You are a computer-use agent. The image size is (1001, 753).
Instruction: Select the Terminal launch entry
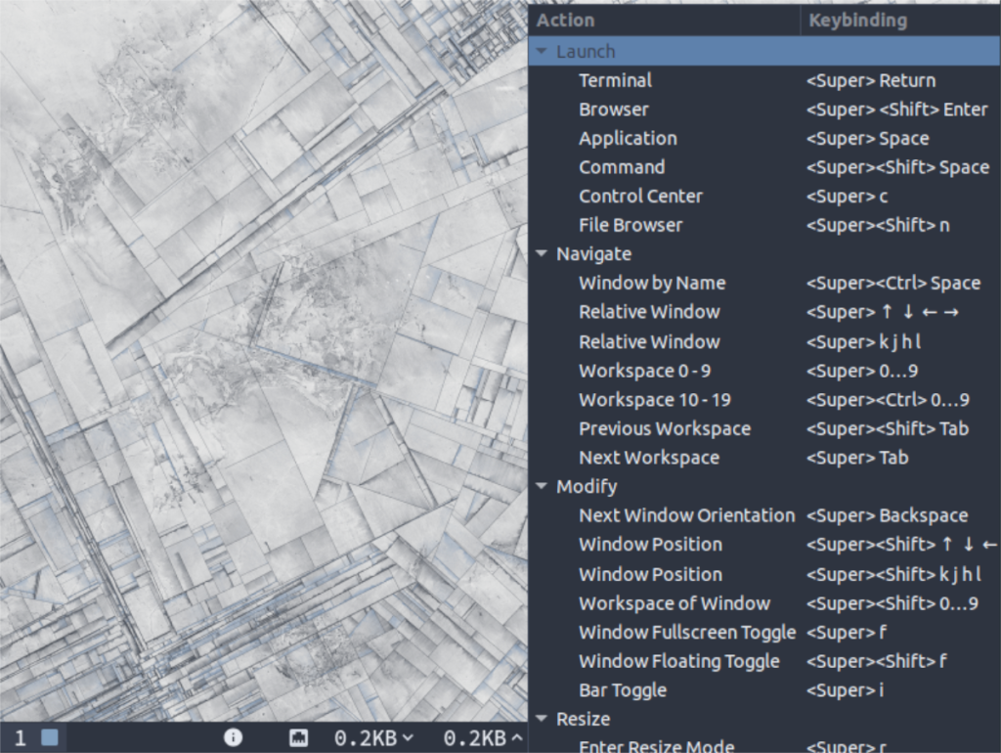pos(615,80)
